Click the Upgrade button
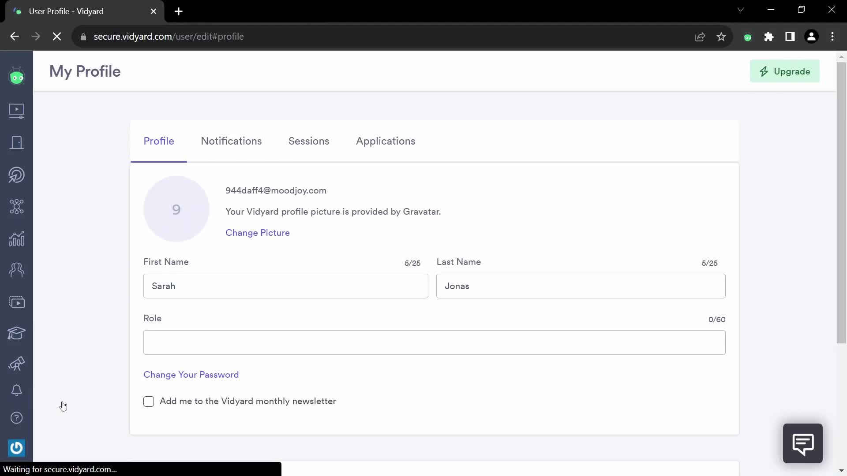847x476 pixels. coord(785,71)
